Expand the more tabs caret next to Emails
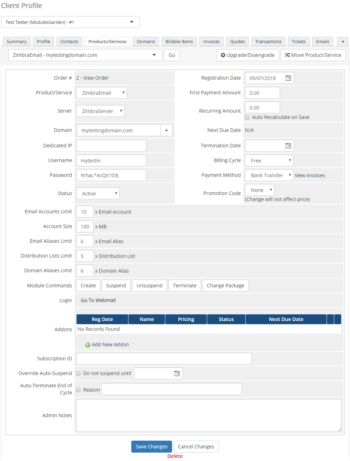The height and width of the screenshot is (461, 350). [x=343, y=41]
